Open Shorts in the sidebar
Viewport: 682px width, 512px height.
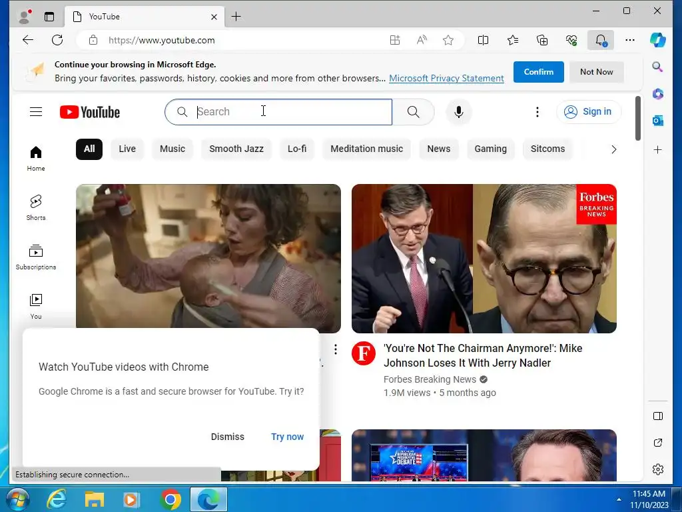tap(36, 207)
